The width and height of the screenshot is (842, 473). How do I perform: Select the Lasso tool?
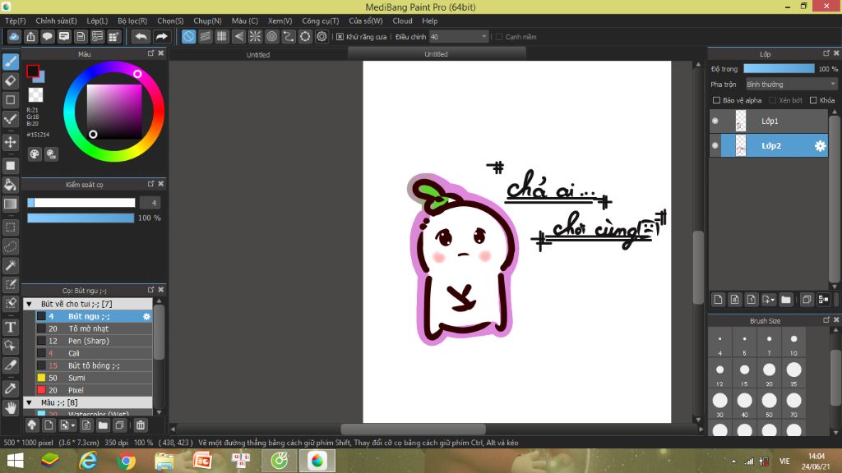pyautogui.click(x=10, y=246)
